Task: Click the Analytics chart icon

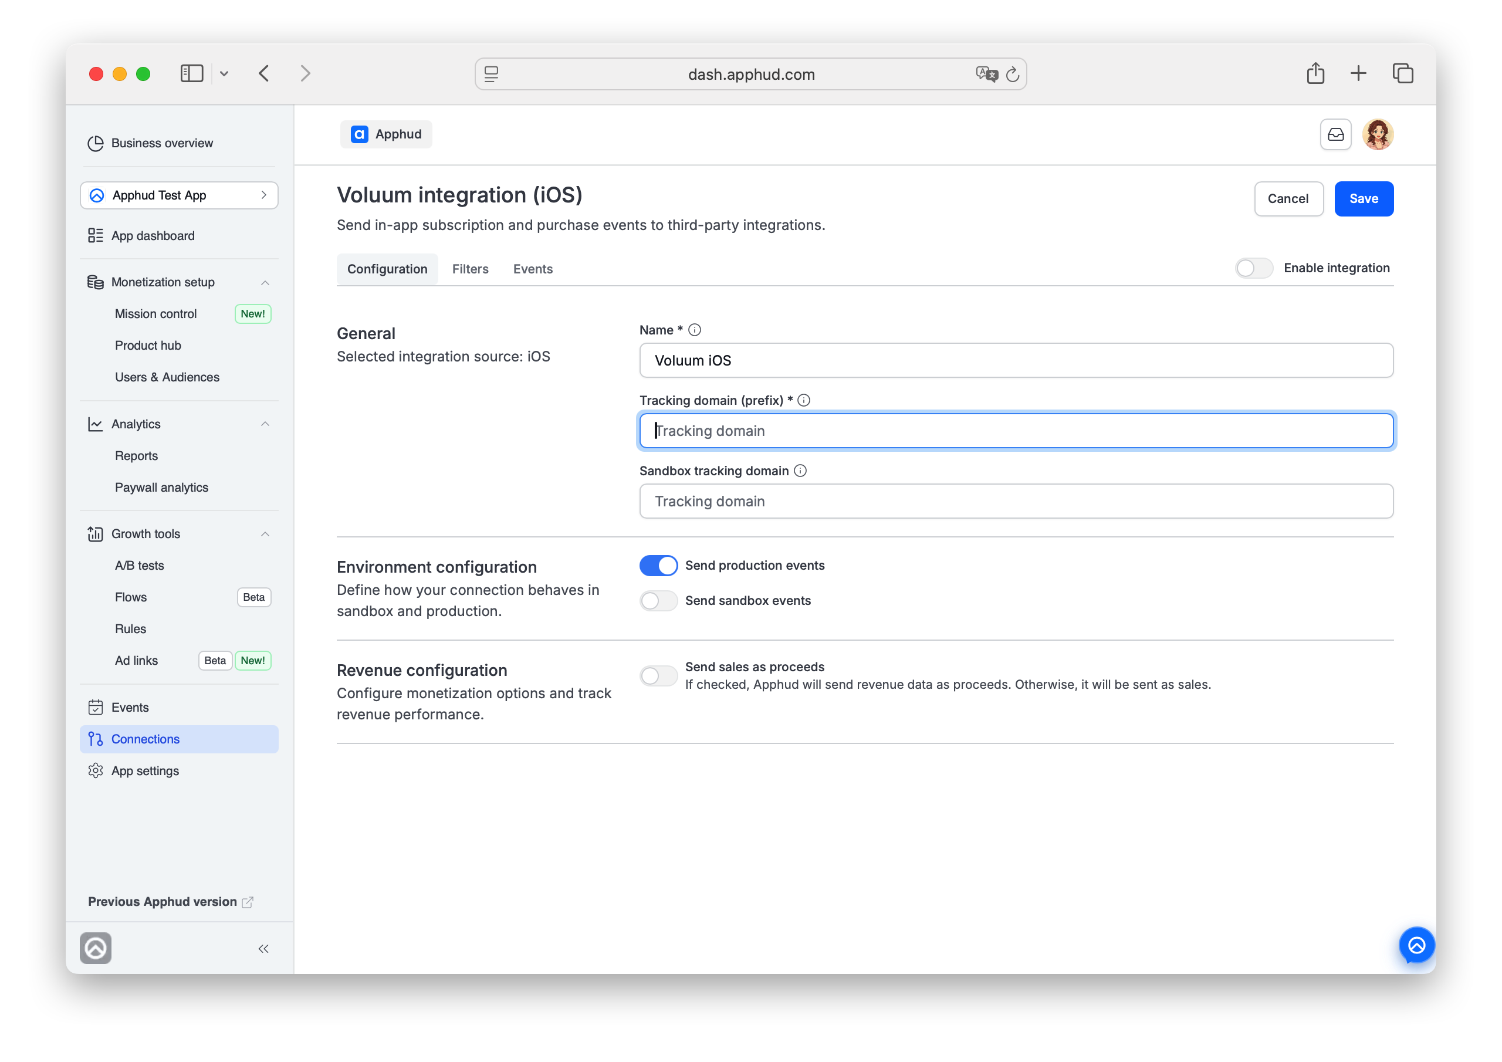Action: point(96,424)
